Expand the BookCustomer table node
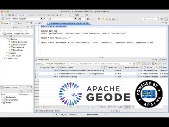169x127 pixels. pos(10,42)
